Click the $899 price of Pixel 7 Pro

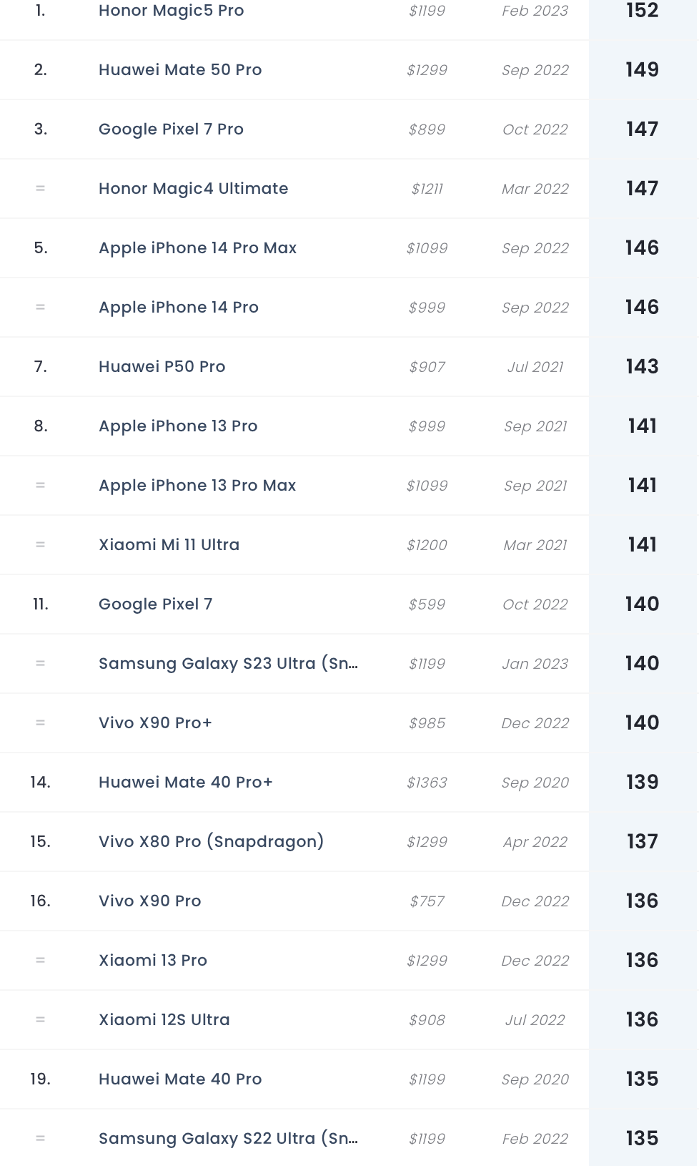(427, 129)
